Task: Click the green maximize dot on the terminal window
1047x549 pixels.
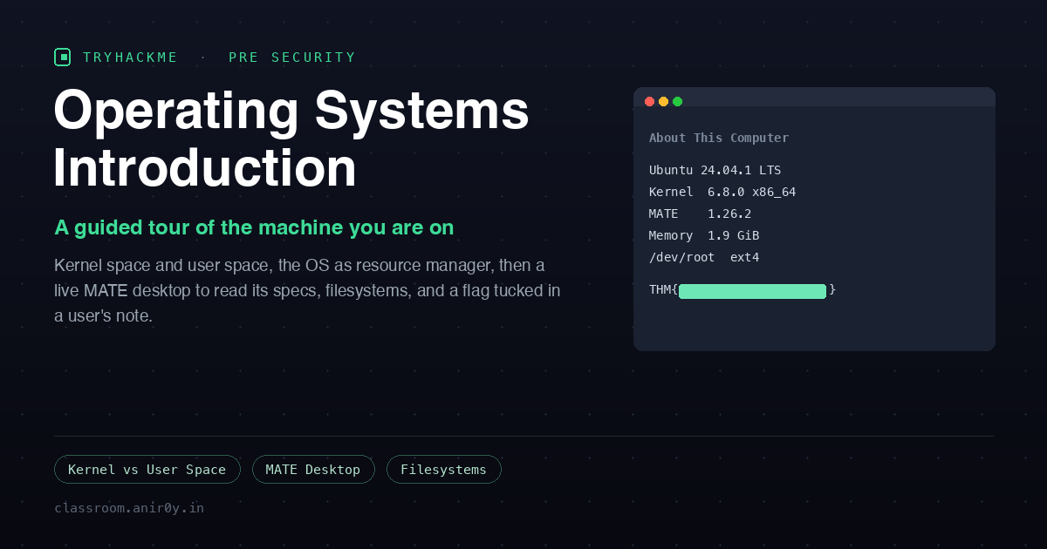Action: (x=677, y=101)
